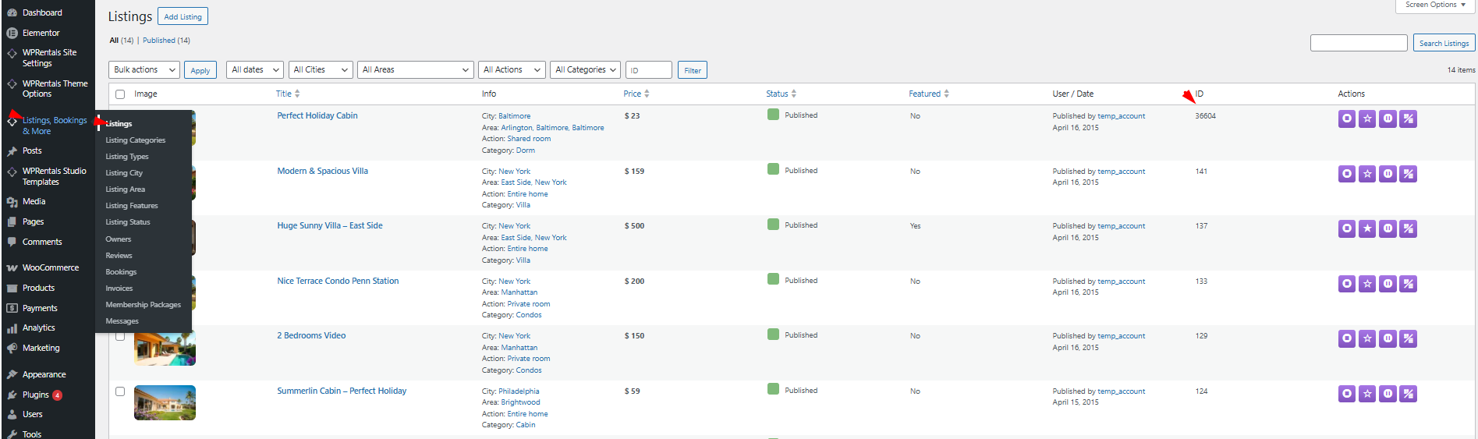This screenshot has height=439, width=1478.
Task: Tick the select-all checkbox in table header
Action: point(120,94)
